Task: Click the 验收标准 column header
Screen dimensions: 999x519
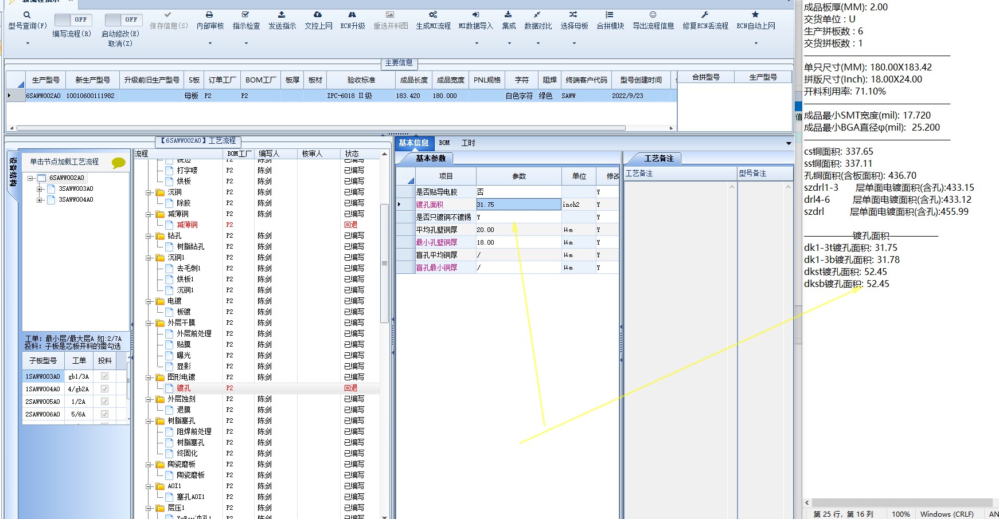Action: 361,80
